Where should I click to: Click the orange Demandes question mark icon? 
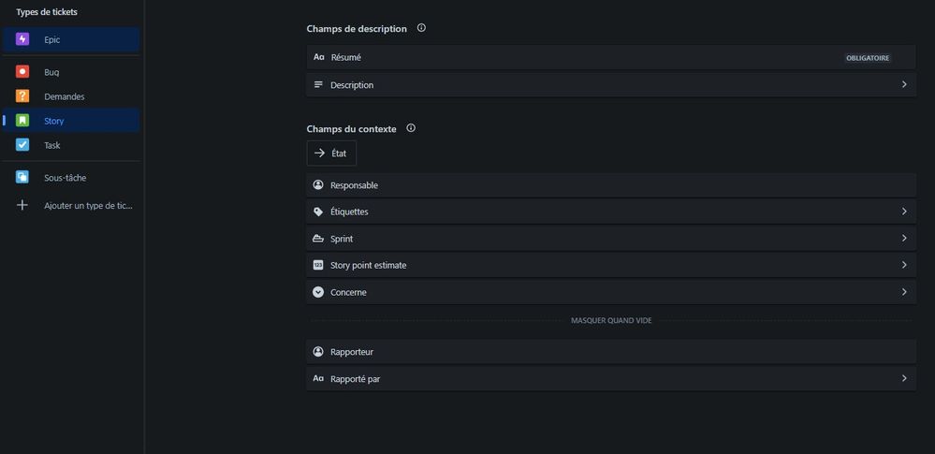[x=22, y=96]
